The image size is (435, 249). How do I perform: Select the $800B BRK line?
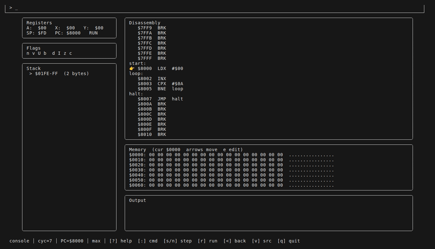click(152, 109)
